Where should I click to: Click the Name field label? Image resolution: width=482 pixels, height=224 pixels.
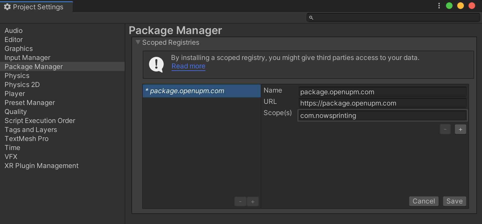tap(273, 90)
